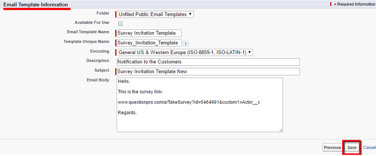
Task: Click the Save button
Action: (352, 148)
